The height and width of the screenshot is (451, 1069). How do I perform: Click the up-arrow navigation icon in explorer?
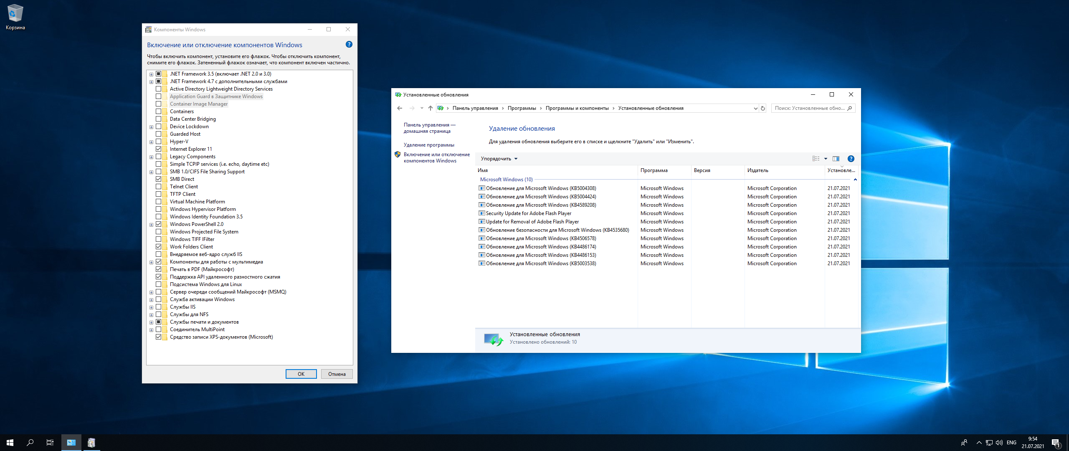point(431,108)
